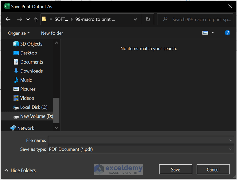The height and width of the screenshot is (180, 237).
Task: Focus the Search 99-macro to print field
Action: coord(195,19)
